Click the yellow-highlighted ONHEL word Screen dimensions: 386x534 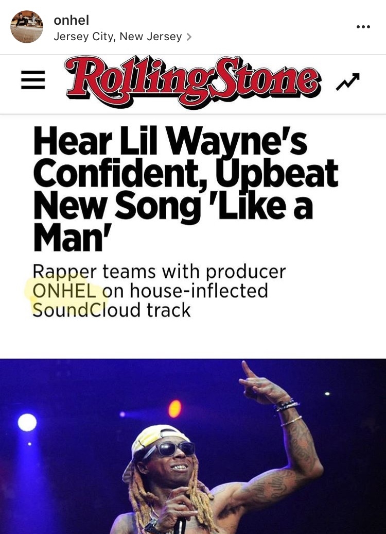[x=64, y=291]
